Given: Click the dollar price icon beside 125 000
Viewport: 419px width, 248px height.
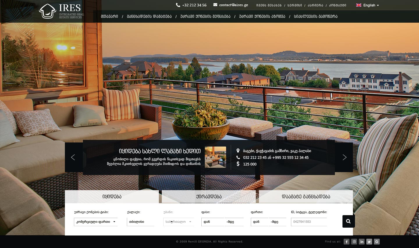Looking at the screenshot, I should pos(238,164).
